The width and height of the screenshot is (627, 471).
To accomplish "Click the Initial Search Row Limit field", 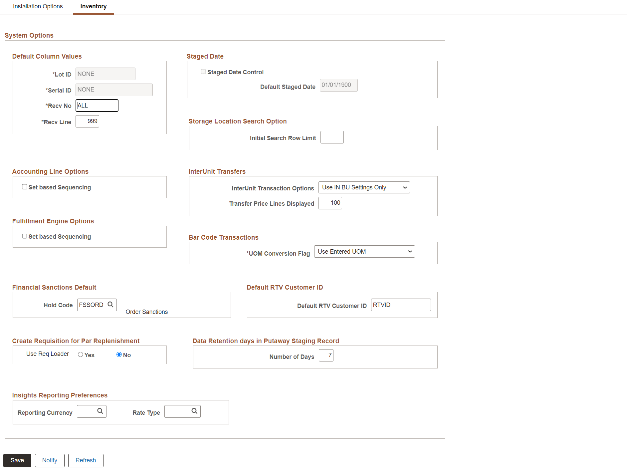I will 332,137.
